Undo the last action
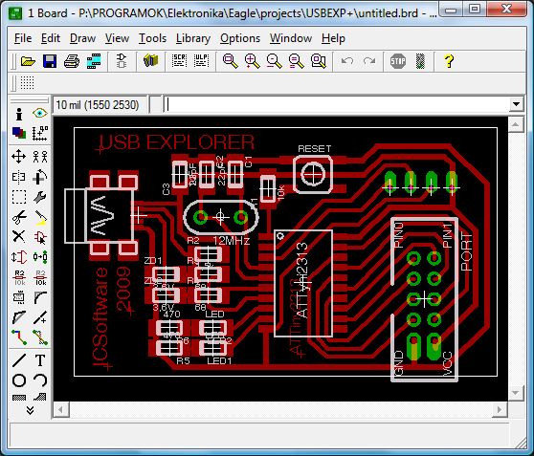Viewport: 534px width, 456px height. click(x=347, y=61)
